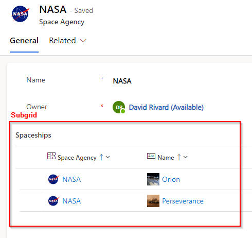This screenshot has width=252, height=238.
Task: Open the Name column options chevron
Action: click(186, 157)
